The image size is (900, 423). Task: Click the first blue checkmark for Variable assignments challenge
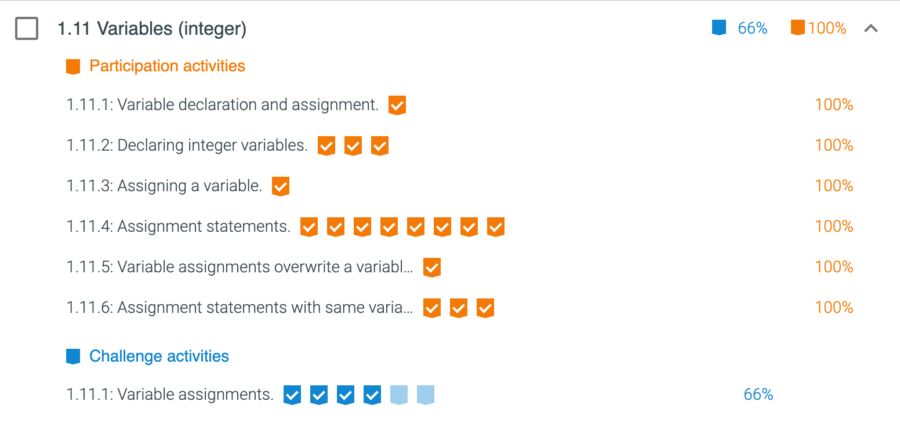coord(292,395)
